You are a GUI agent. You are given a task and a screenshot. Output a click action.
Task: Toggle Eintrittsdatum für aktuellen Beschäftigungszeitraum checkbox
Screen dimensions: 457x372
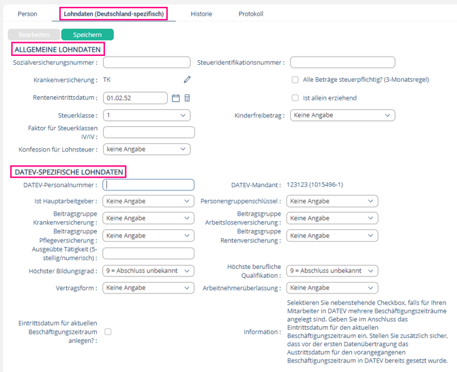tap(108, 331)
